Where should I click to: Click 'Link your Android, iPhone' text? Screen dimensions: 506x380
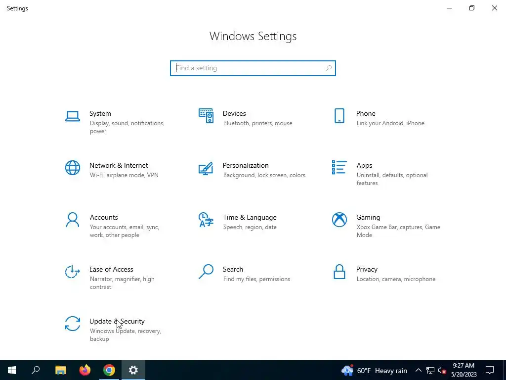coord(390,123)
